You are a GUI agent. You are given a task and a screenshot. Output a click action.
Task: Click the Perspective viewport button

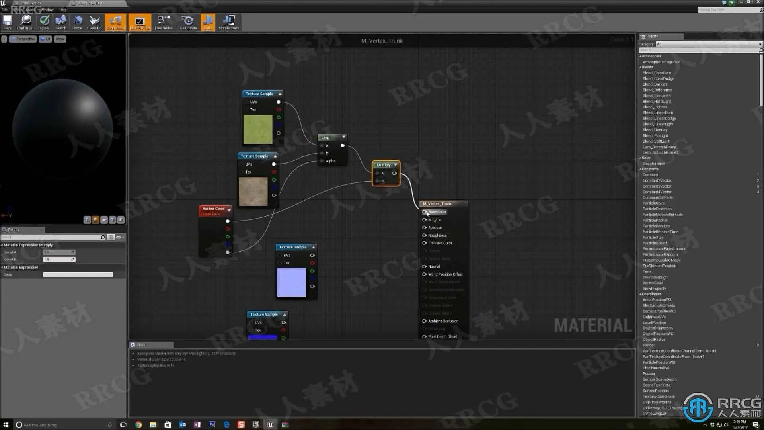click(23, 39)
